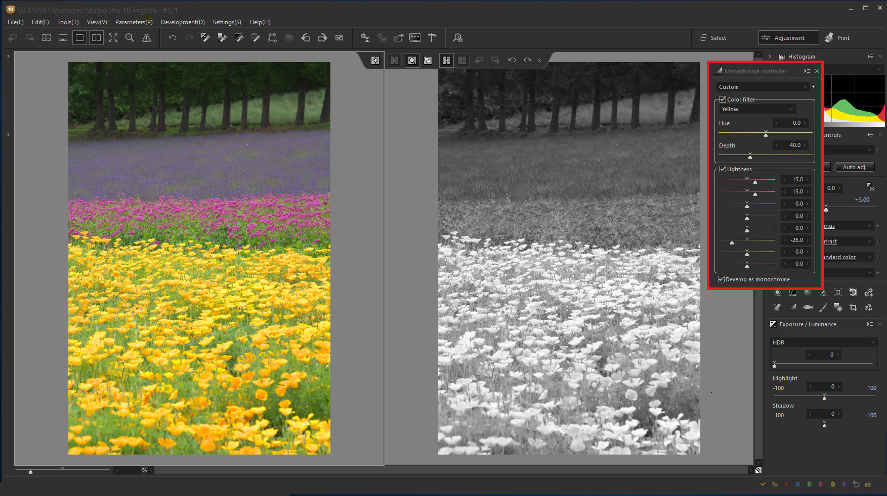Expand the Histogram panel arrow
This screenshot has height=496, width=887.
770,57
